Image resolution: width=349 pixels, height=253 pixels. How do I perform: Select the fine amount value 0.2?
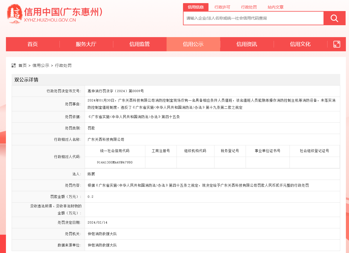pyautogui.click(x=90, y=197)
